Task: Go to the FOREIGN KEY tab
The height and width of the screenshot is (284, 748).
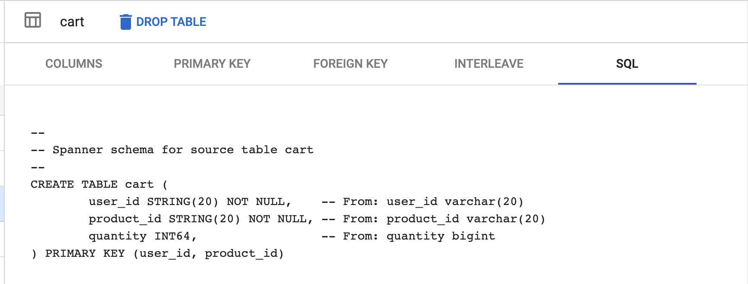Action: [351, 64]
